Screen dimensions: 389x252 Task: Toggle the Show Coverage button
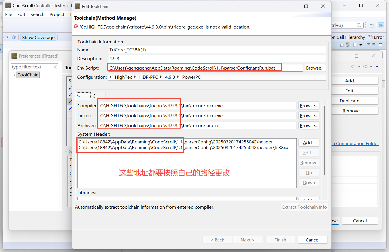pyautogui.click(x=38, y=37)
